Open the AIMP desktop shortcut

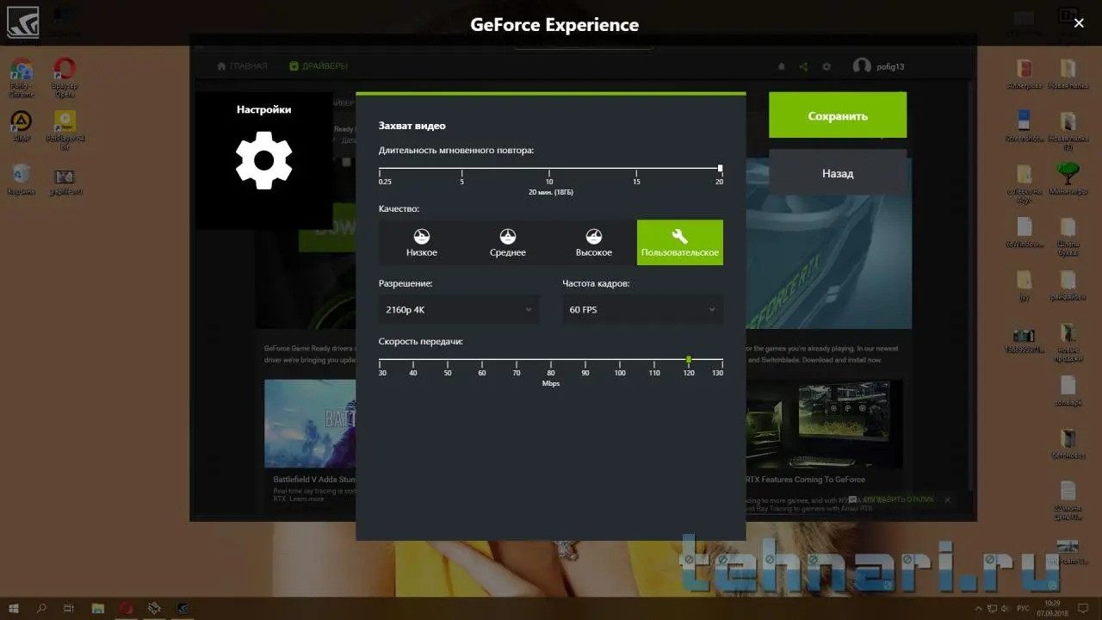(21, 126)
